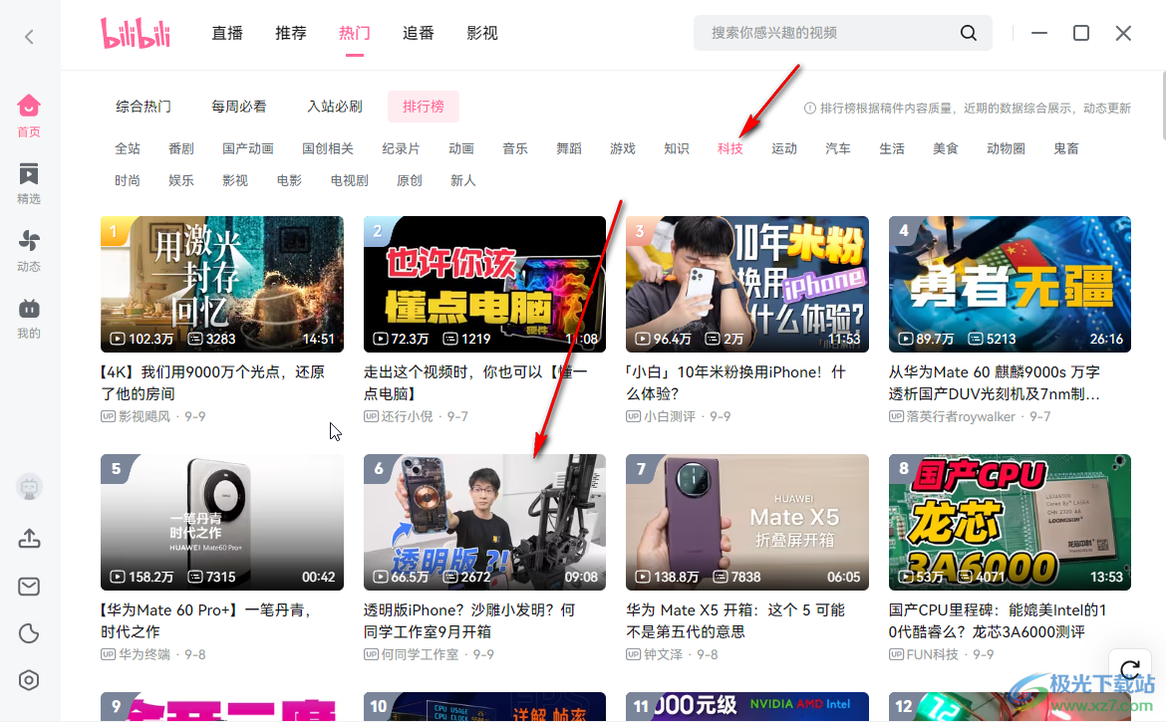Open rank 8 thumbnail 国产CPU龙芯3A6000
The image size is (1166, 722).
1010,522
